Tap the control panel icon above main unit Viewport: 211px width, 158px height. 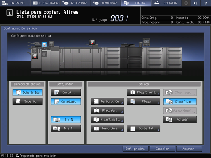tap(146, 42)
